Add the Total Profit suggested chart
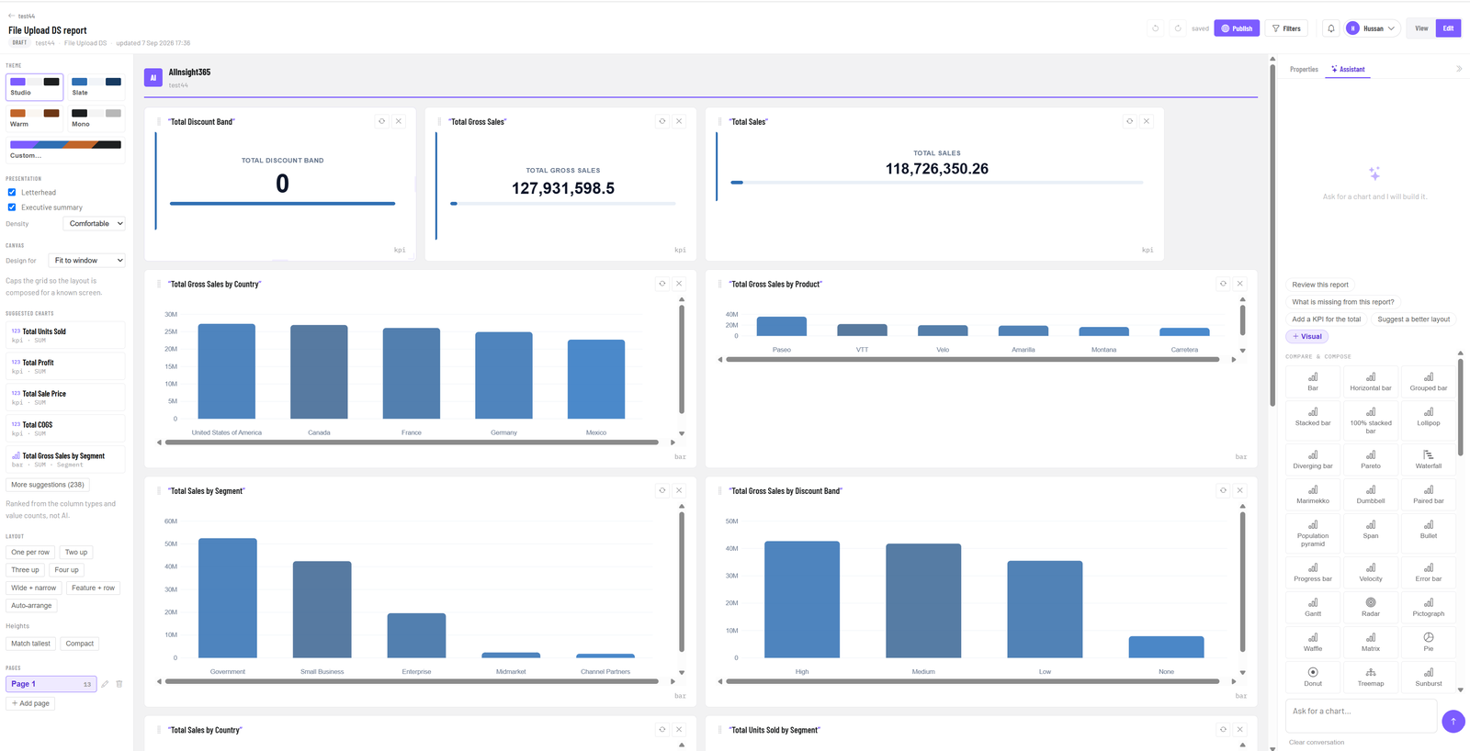The image size is (1470, 751). pyautogui.click(x=66, y=366)
